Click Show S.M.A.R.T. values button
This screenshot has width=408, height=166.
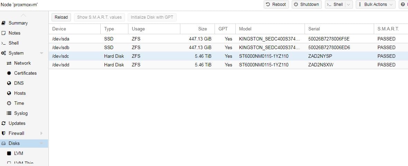coord(99,17)
